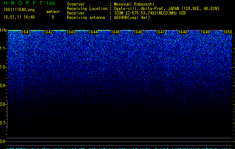Click the 1643 time marker
The height and width of the screenshot is (149, 235).
pos(71,32)
